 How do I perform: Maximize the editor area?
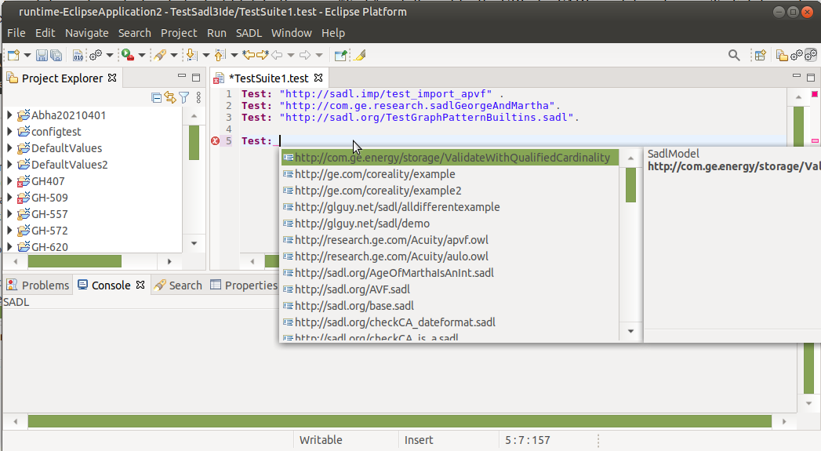(811, 78)
